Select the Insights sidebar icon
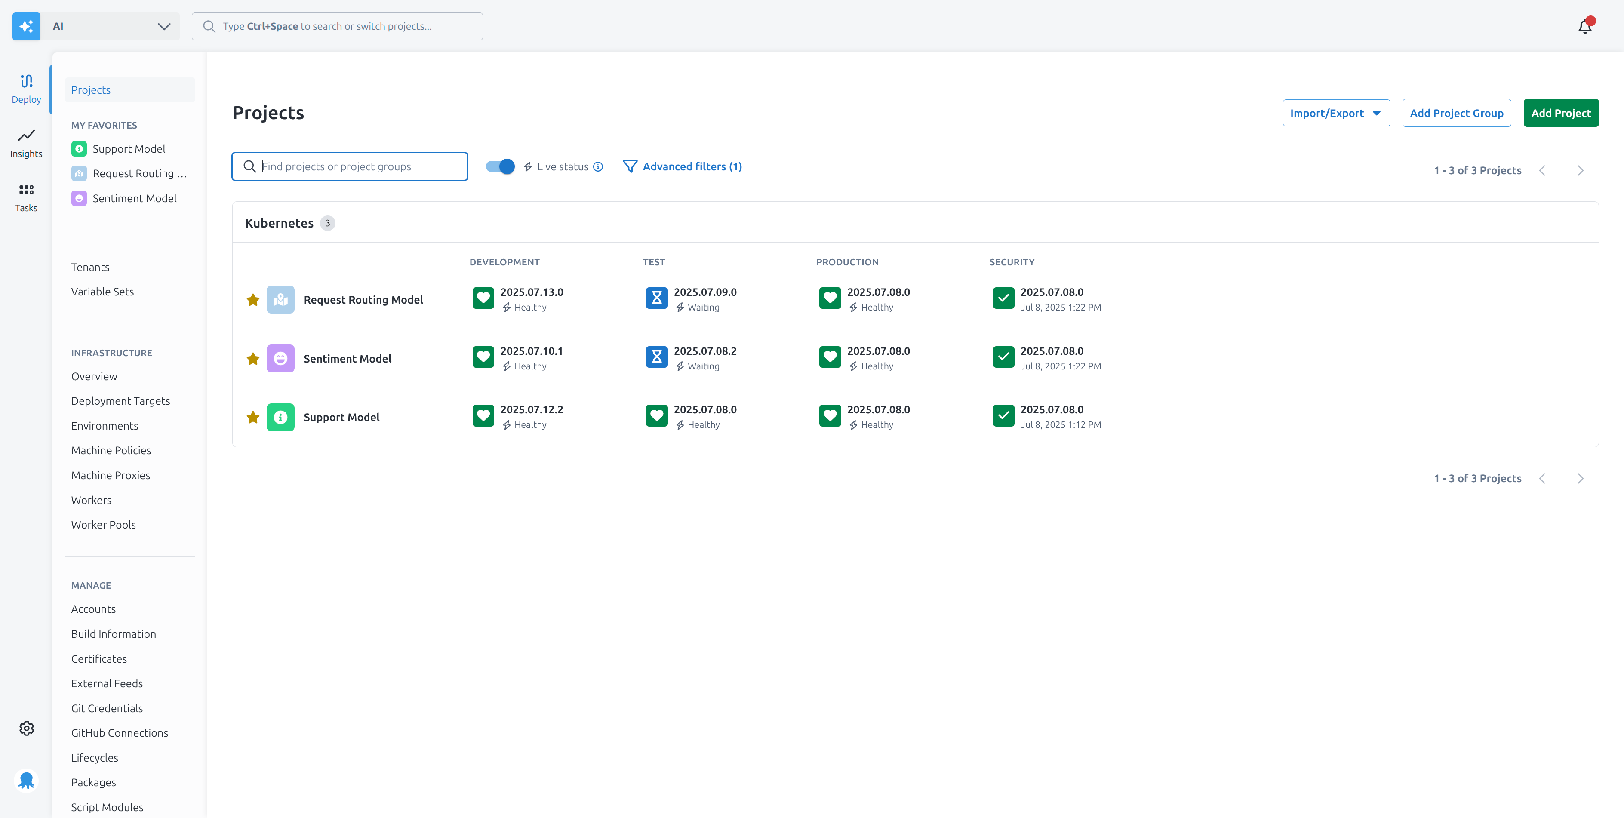This screenshot has width=1624, height=818. tap(26, 142)
